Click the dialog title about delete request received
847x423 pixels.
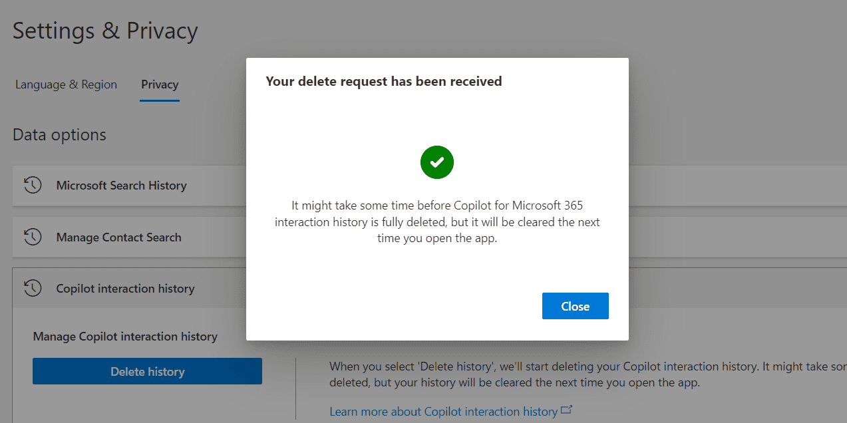tap(384, 82)
